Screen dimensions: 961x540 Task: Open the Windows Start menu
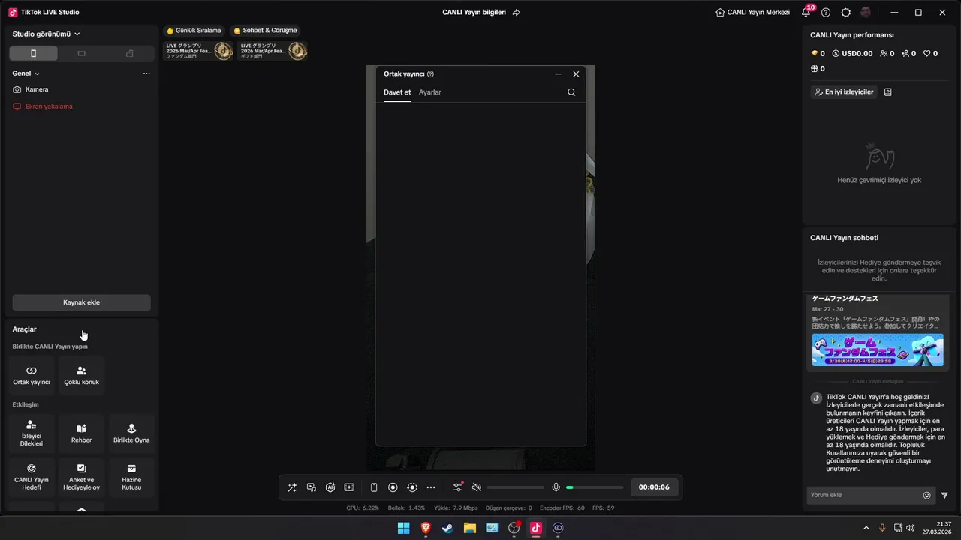coord(404,528)
